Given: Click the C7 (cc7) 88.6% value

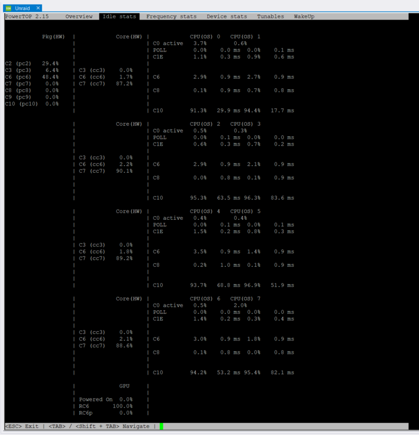Looking at the screenshot, I should tap(124, 346).
